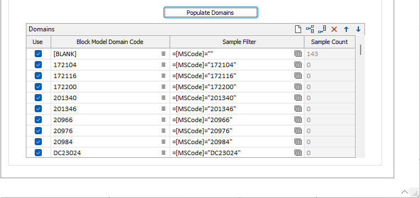Screen dimensions: 420x198
Task: Uncheck Use checkbox for [BLANK] domain
Action: click(39, 54)
